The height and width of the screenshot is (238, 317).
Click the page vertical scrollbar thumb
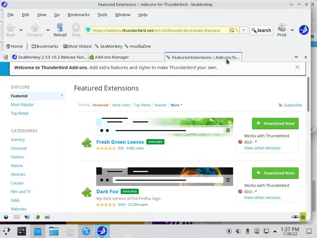point(308,94)
